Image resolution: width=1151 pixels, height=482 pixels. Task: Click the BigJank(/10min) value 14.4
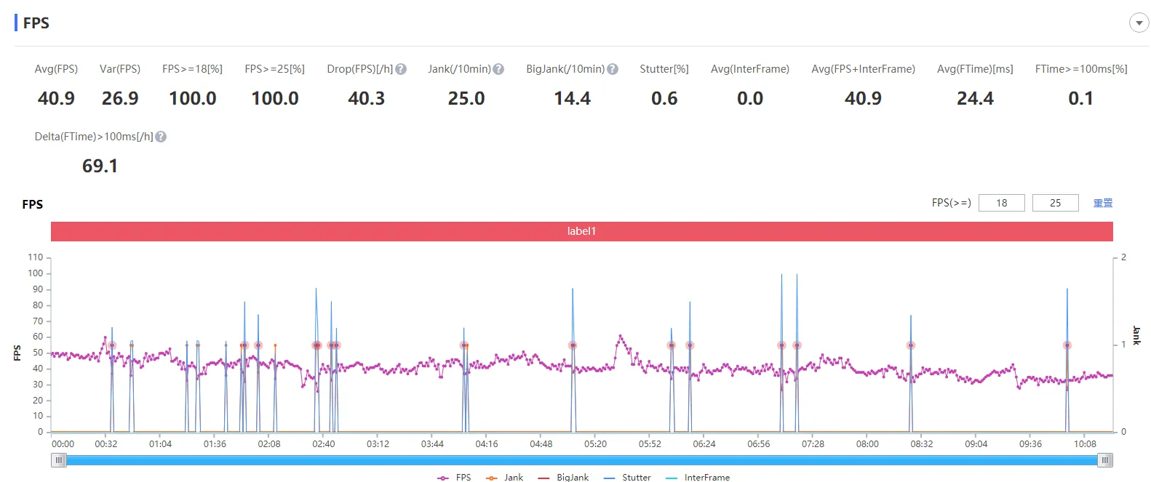click(x=573, y=98)
